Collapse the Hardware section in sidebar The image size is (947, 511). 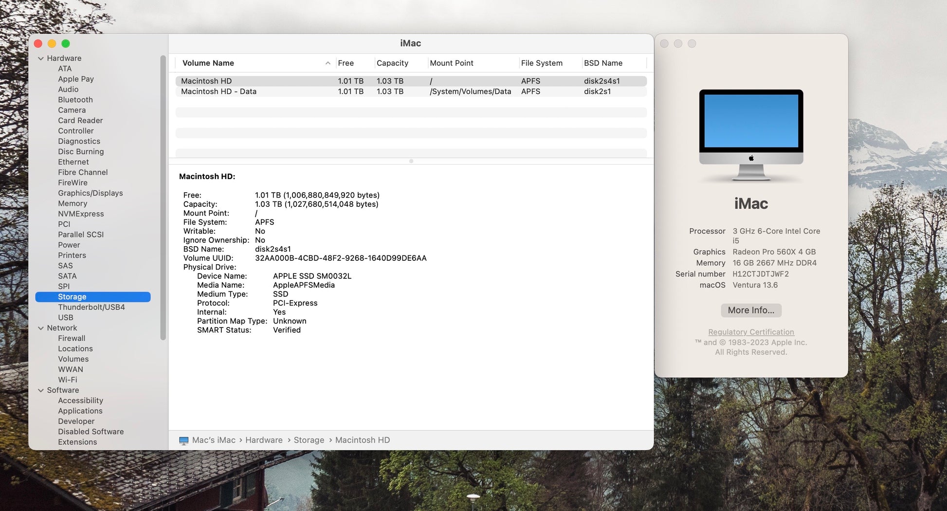click(41, 58)
